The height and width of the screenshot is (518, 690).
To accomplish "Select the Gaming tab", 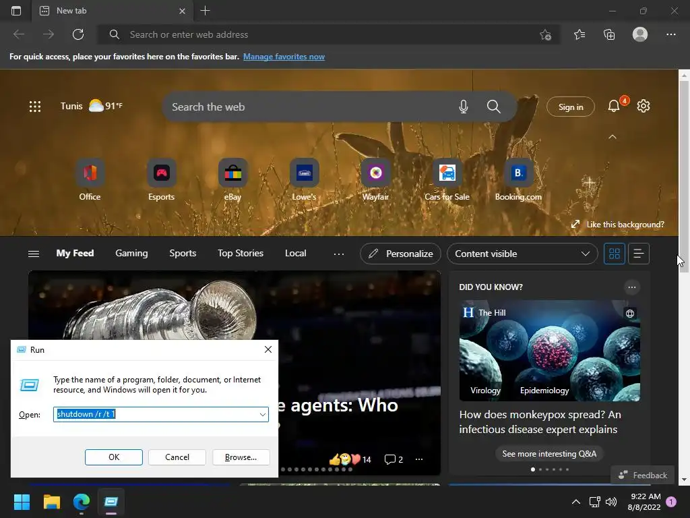I will pos(131,254).
